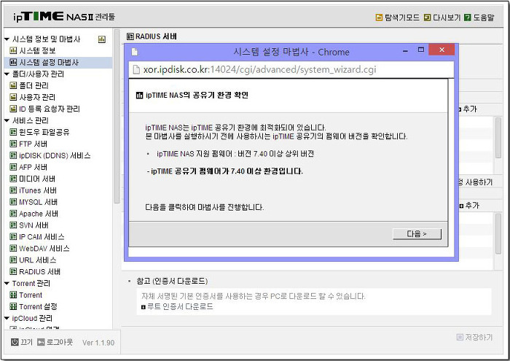The width and height of the screenshot is (510, 361).
Task: Click the MYSQL 서버 icon
Action: pyautogui.click(x=13, y=202)
